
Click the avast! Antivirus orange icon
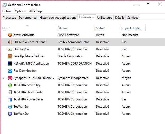[10, 35]
